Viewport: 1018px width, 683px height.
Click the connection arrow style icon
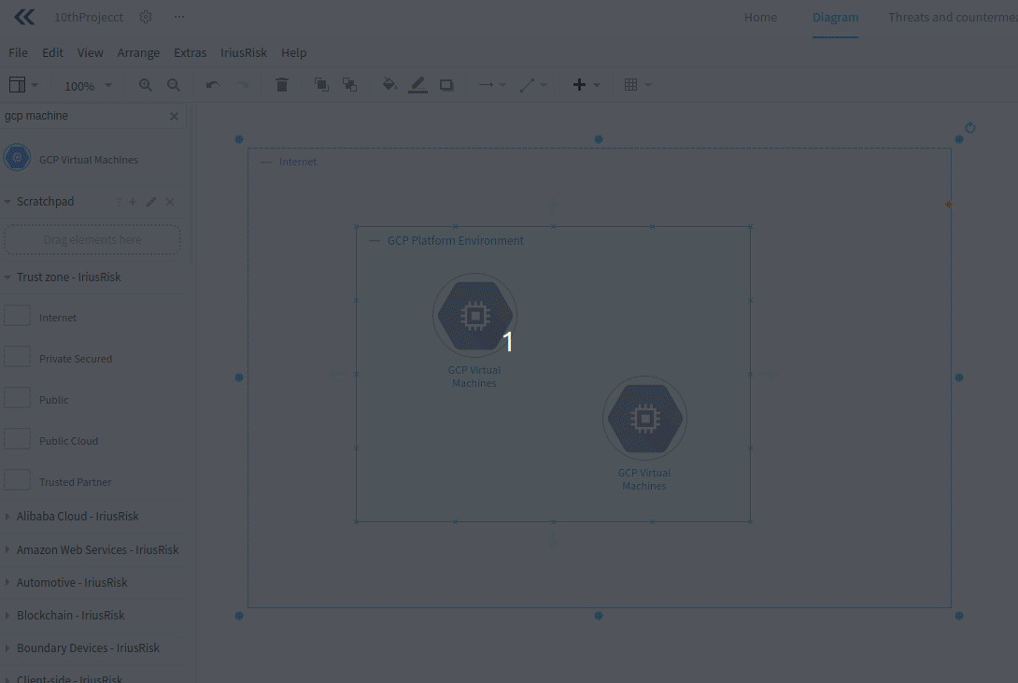(x=486, y=84)
